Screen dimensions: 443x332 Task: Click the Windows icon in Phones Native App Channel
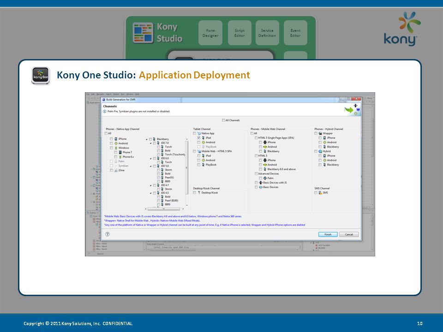(x=116, y=148)
